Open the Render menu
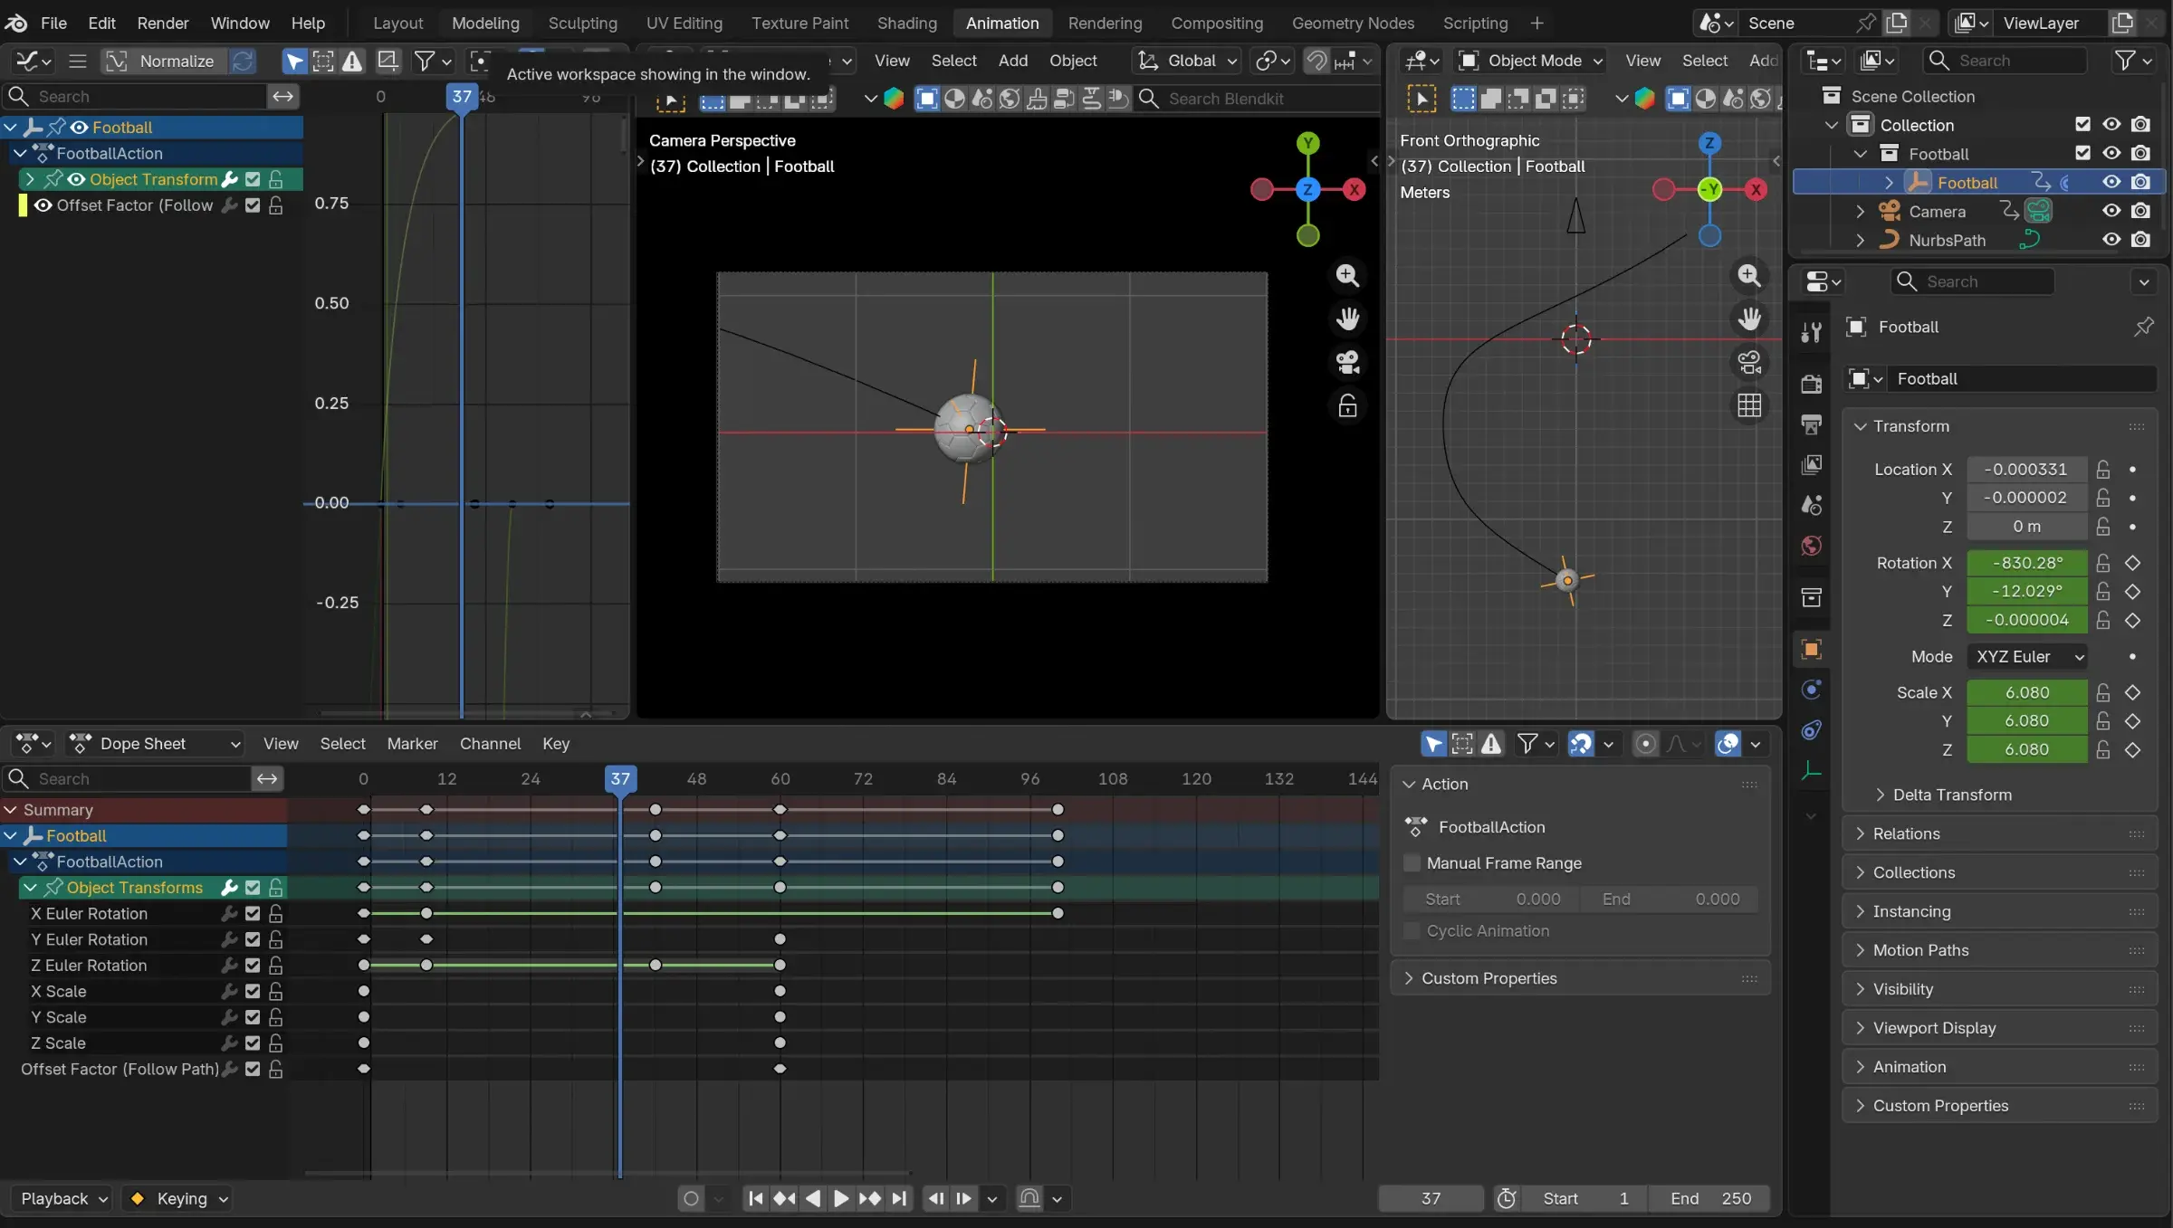This screenshot has width=2173, height=1228. (163, 23)
